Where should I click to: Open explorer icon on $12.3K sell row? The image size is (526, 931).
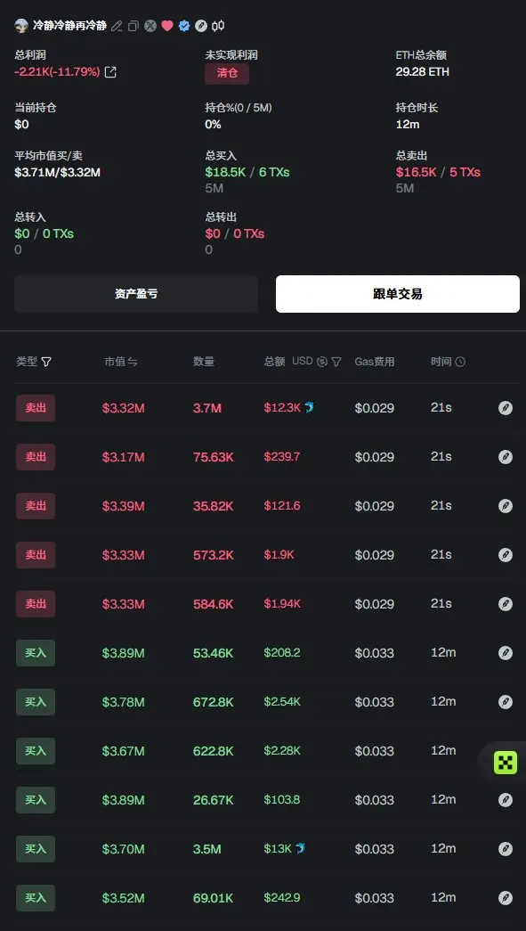[x=506, y=408]
